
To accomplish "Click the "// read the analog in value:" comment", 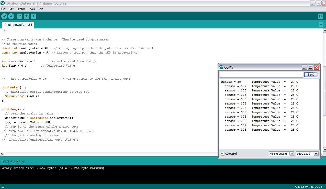I will click(x=30, y=113).
